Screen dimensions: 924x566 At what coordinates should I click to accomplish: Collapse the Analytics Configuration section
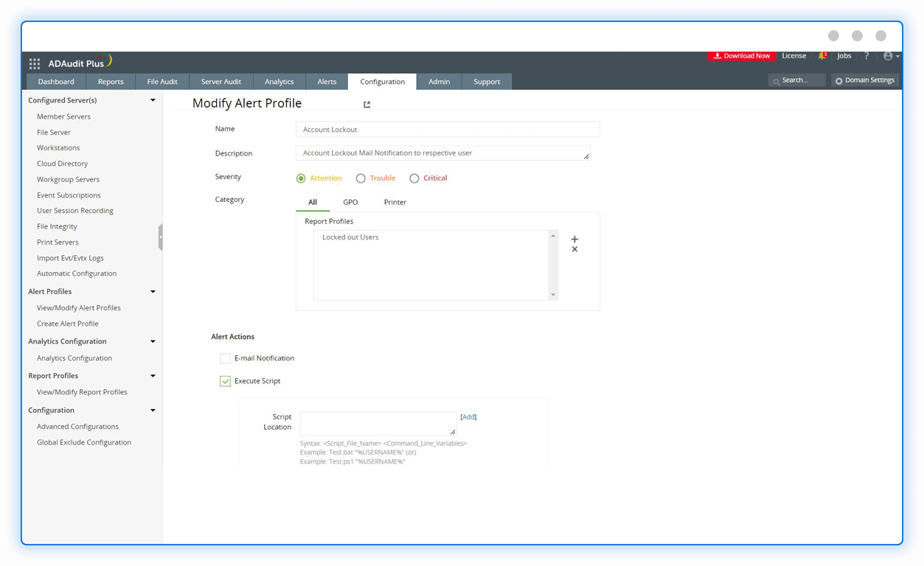(153, 342)
